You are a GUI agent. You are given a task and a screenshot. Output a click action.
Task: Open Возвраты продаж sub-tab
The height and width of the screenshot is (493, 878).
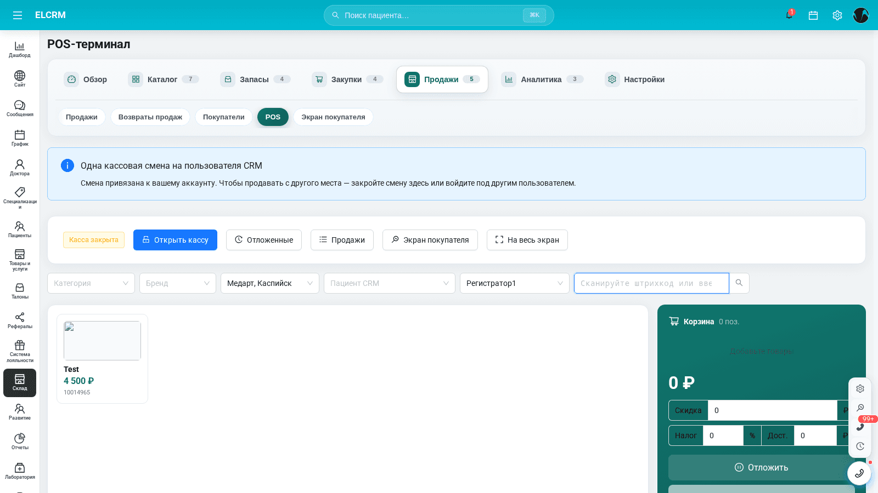pos(150,117)
